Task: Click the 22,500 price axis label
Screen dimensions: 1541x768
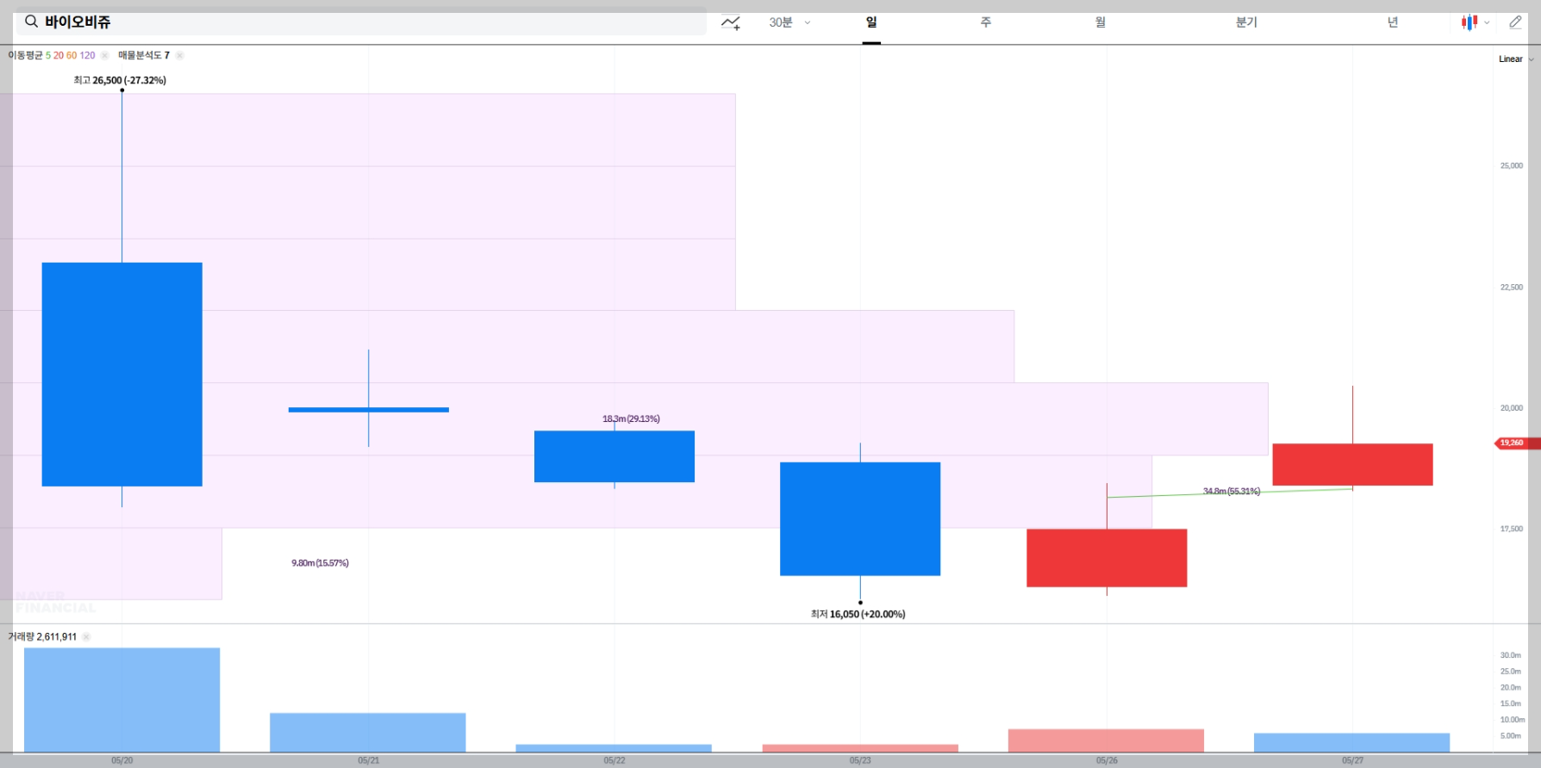Action: tap(1511, 287)
